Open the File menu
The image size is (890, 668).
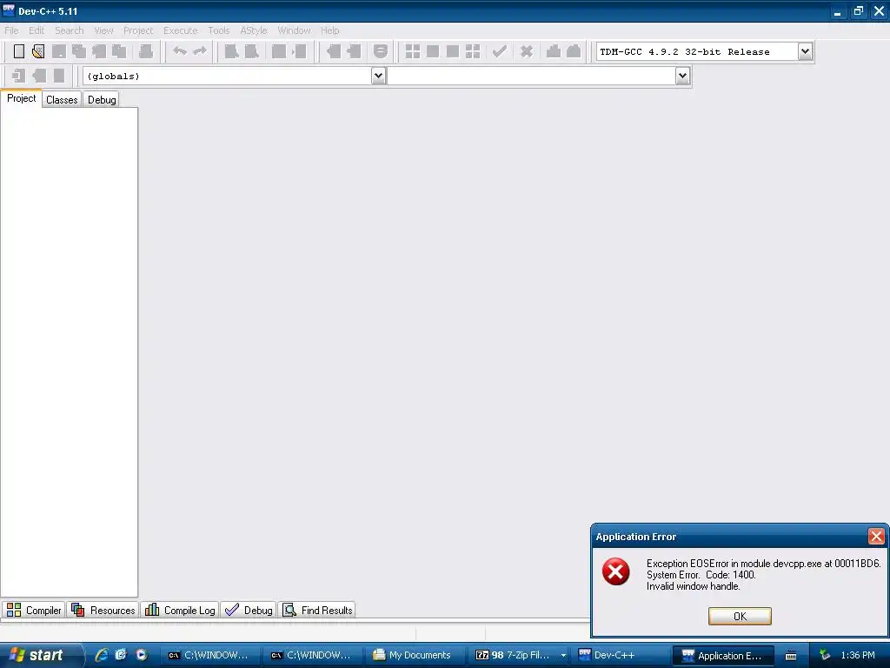[x=11, y=30]
